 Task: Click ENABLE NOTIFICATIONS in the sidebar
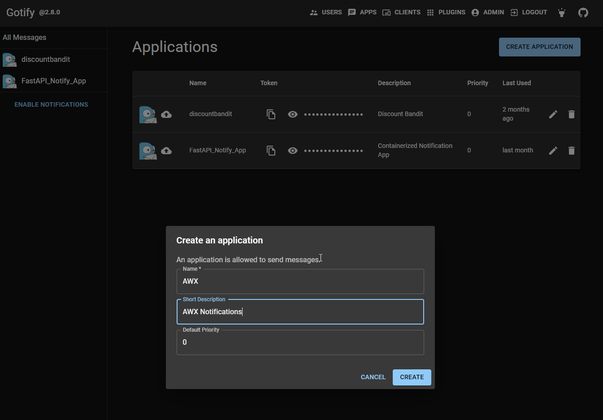[x=51, y=104]
